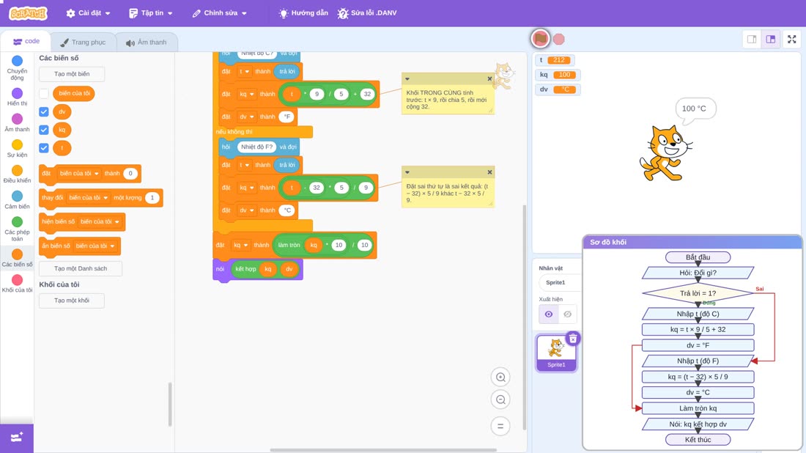This screenshot has height=453, width=806.
Task: Show the sprite using the eye button
Action: pos(549,314)
